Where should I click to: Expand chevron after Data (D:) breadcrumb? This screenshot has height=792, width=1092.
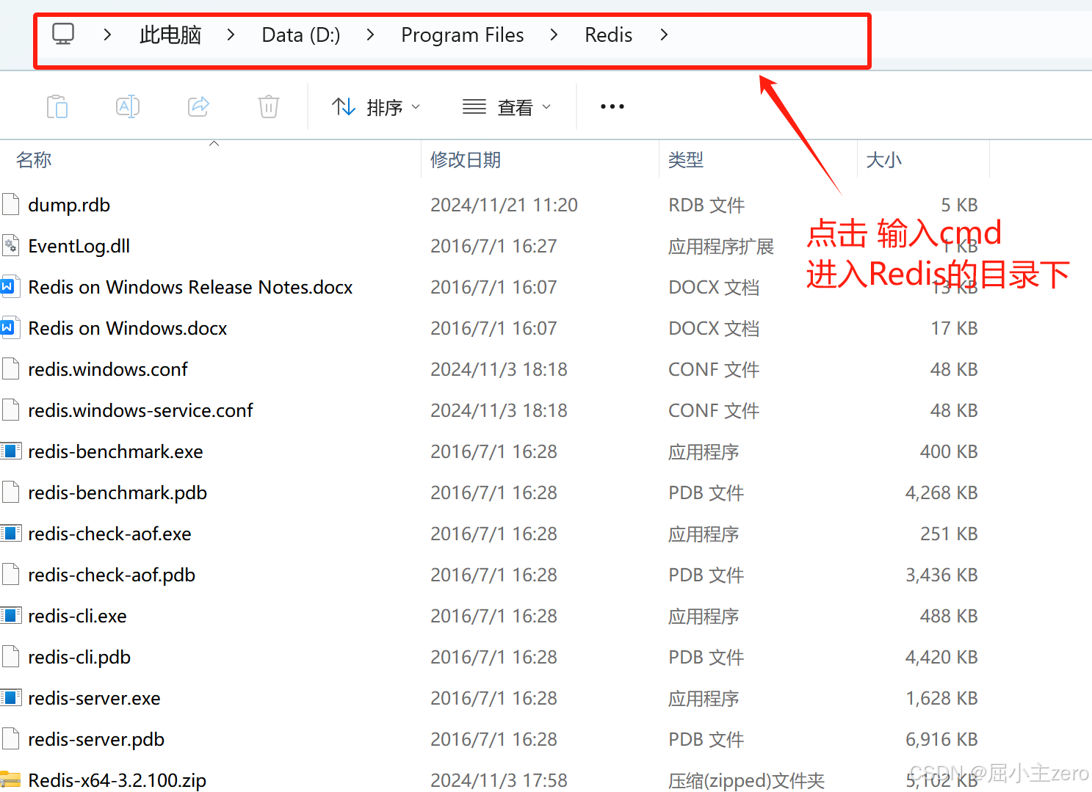(x=370, y=34)
